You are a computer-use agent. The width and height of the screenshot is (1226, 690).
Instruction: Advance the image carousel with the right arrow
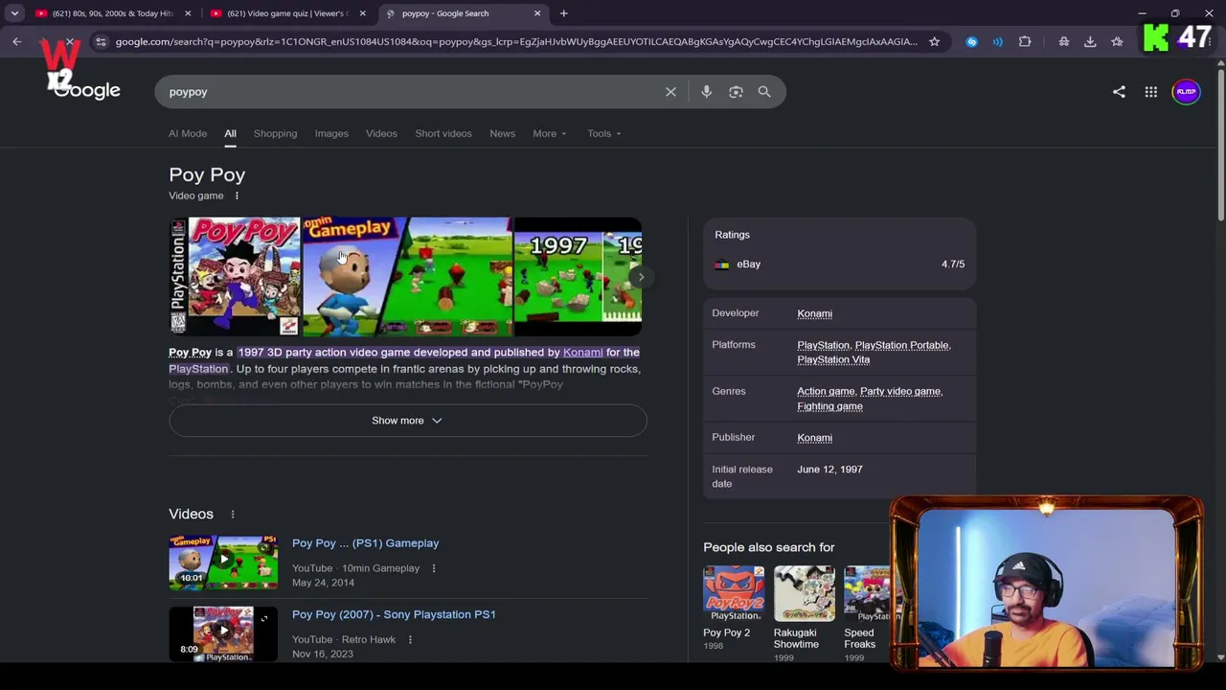click(x=641, y=277)
